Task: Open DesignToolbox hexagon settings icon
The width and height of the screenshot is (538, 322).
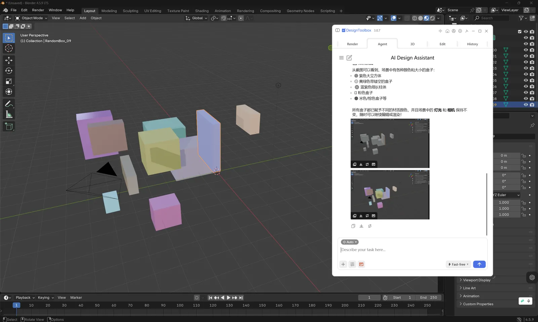Action: coord(460,31)
